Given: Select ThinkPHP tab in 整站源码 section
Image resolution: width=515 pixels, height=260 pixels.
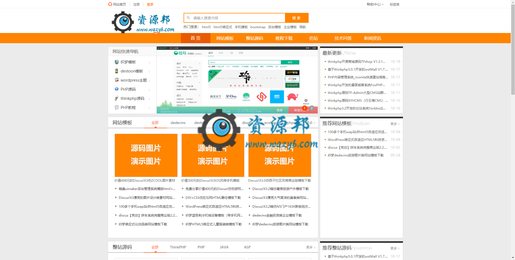Looking at the screenshot, I should coord(178,247).
